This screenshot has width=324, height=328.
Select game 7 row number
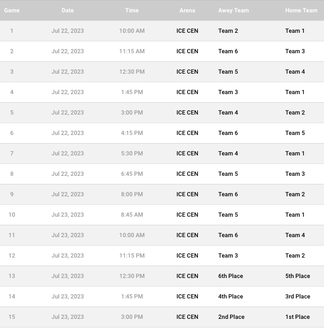coord(12,153)
